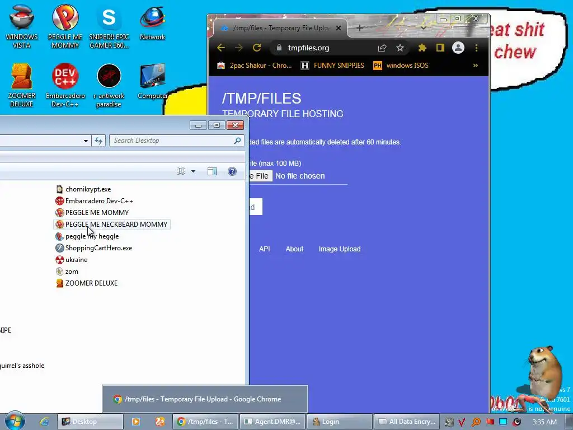Select ZOOMER DELUXE in the file list
The image size is (573, 430).
pyautogui.click(x=87, y=283)
